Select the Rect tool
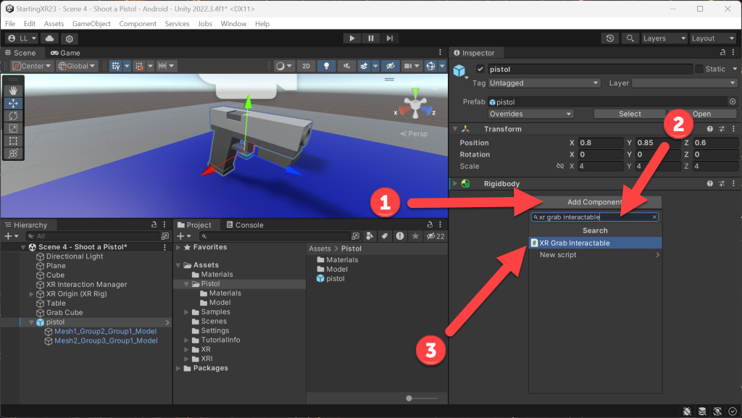This screenshot has height=418, width=742. tap(13, 141)
